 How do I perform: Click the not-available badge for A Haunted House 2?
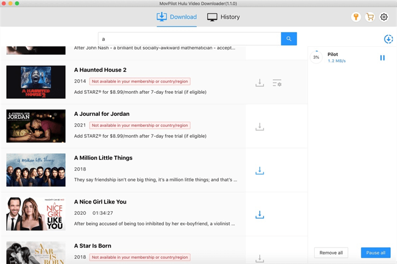140,81
